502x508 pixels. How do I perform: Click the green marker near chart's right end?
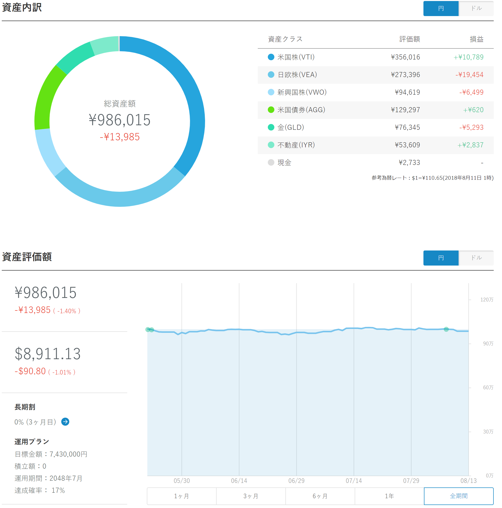tap(446, 329)
